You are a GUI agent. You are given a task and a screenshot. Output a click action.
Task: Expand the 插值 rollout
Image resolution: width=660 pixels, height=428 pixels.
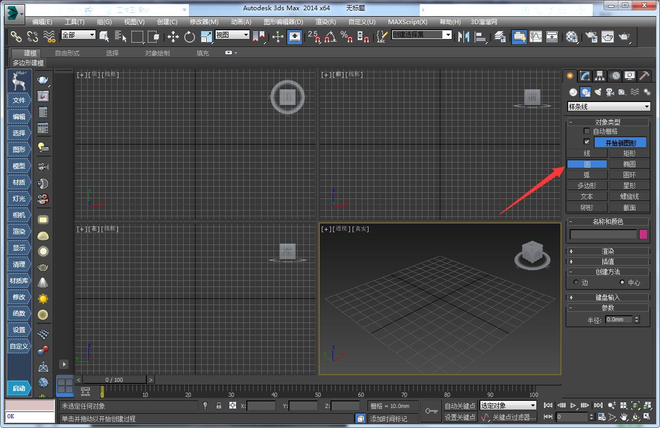[x=608, y=261]
